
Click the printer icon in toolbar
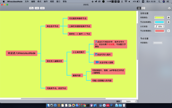[169, 8]
